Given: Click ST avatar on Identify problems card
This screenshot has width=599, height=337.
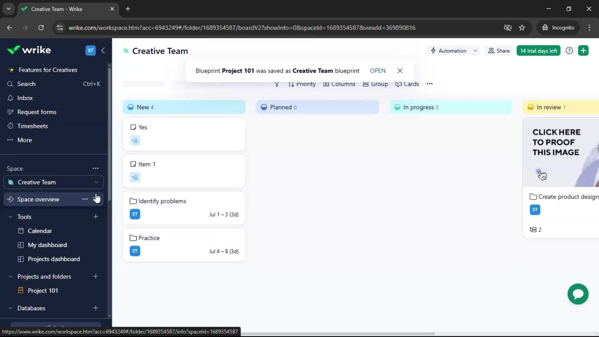Looking at the screenshot, I should pos(135,214).
